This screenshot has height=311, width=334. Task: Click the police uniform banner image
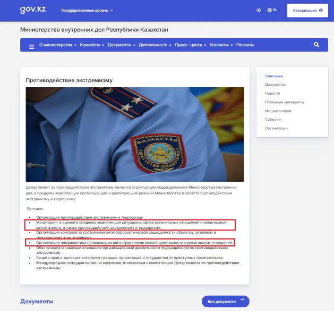point(135,134)
